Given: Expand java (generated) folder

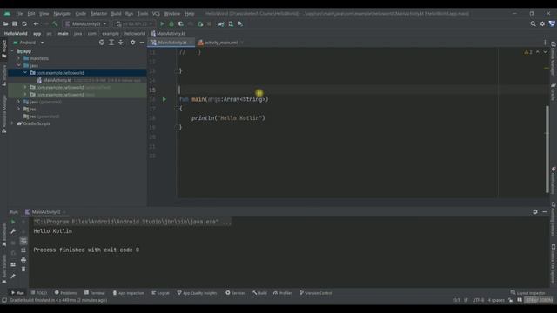Looking at the screenshot, I should [x=19, y=102].
